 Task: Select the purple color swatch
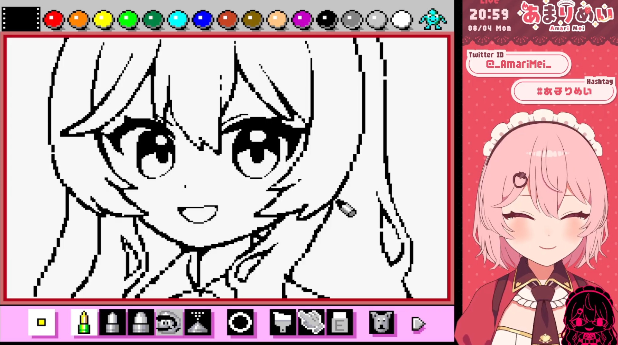coord(302,20)
